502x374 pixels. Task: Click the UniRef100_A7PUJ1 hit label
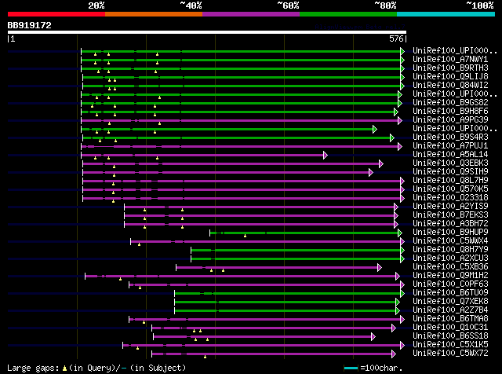click(x=450, y=146)
